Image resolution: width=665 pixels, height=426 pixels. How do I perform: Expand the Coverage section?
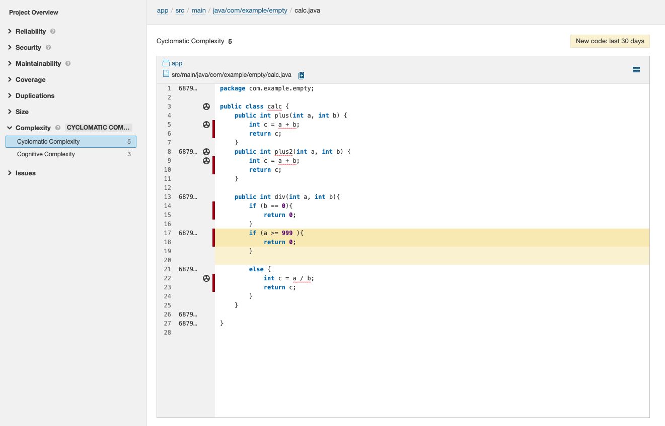[30, 79]
